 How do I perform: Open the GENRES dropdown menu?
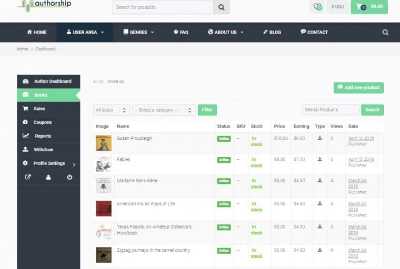(x=138, y=33)
